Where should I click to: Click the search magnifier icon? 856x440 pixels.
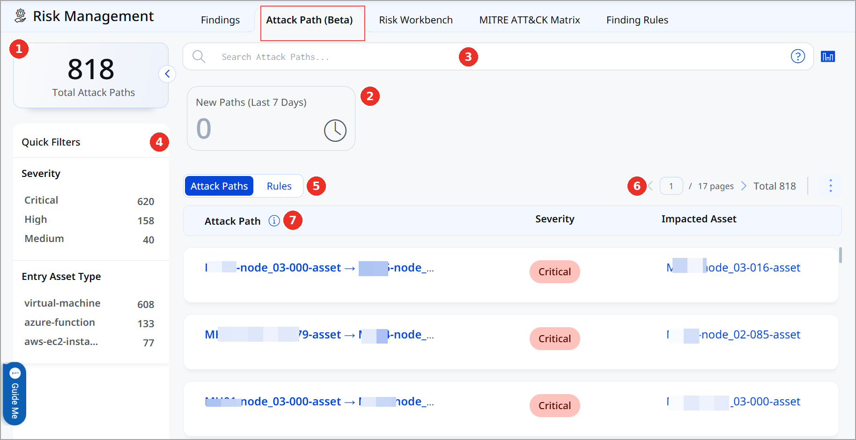(x=199, y=57)
